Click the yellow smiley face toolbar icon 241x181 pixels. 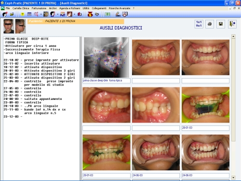pos(23,14)
